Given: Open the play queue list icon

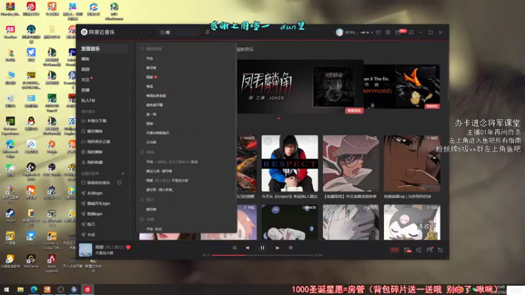Looking at the screenshot, I should [x=440, y=250].
